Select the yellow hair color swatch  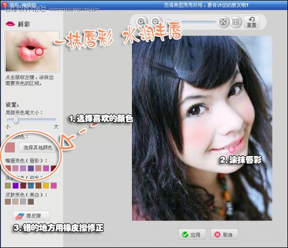pos(46,185)
